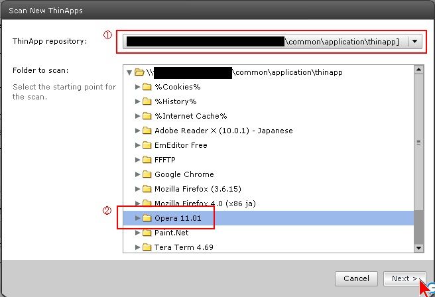Click the Mozilla Firefox (3.6.15) folder icon
435x297 pixels.
(147, 189)
